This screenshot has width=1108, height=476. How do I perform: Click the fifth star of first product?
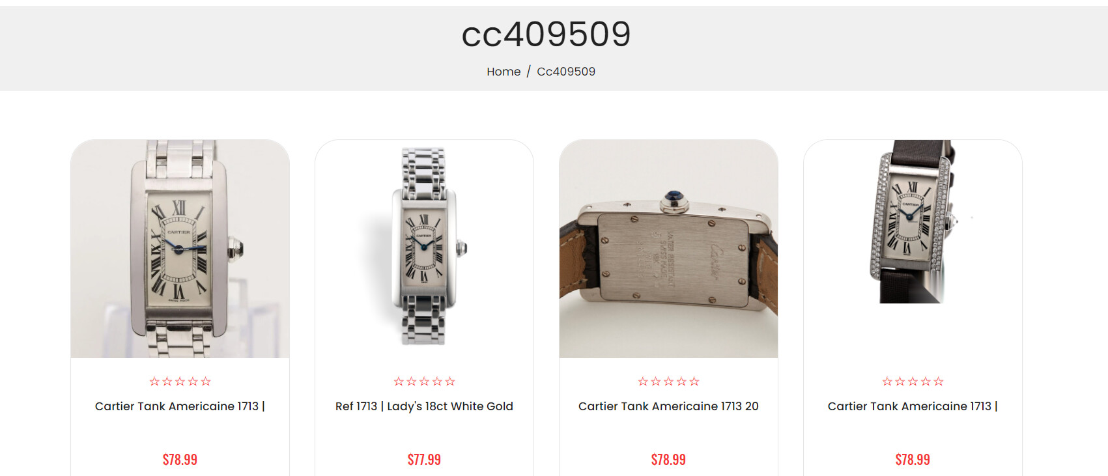(x=206, y=382)
